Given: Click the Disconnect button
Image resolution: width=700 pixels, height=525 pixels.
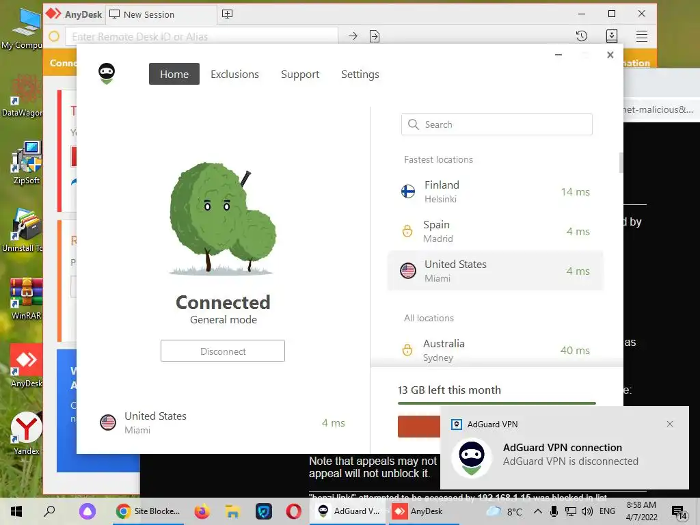Looking at the screenshot, I should click(x=223, y=351).
